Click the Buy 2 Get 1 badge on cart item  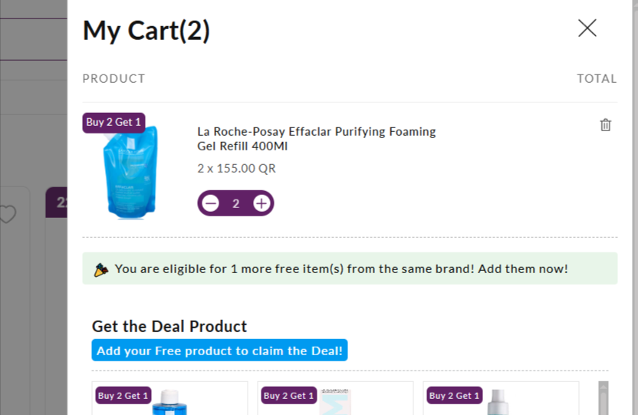pyautogui.click(x=113, y=122)
